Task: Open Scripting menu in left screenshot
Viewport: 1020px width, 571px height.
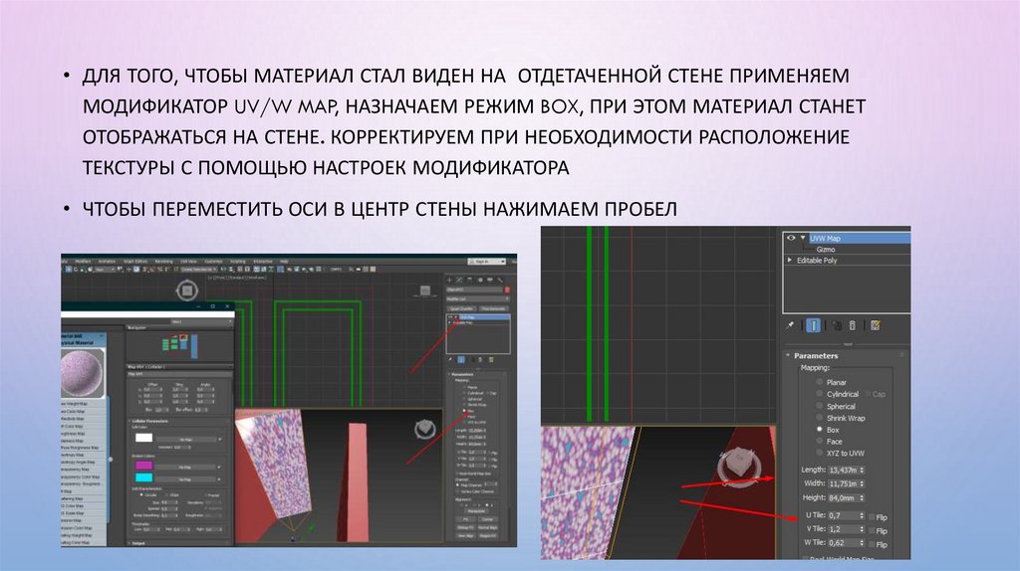Action: click(x=238, y=262)
